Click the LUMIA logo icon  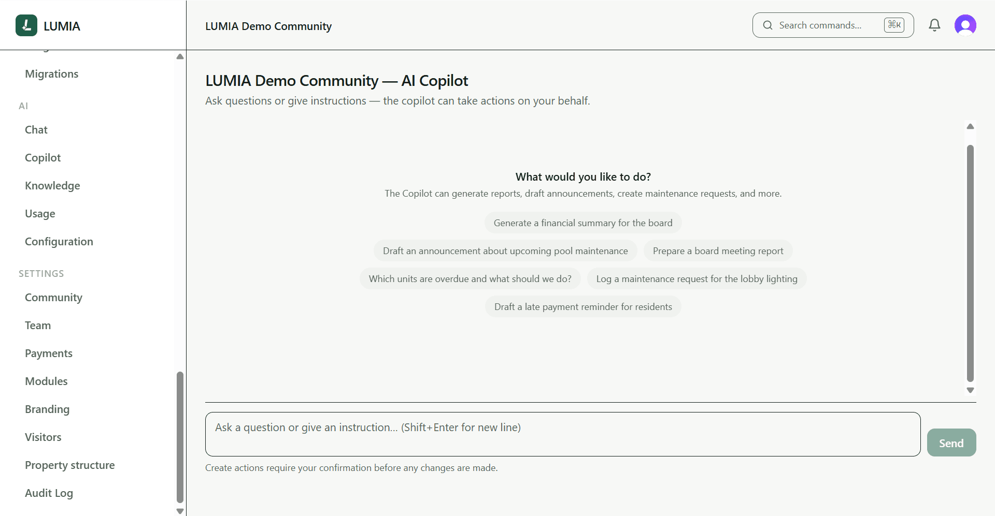pyautogui.click(x=26, y=25)
